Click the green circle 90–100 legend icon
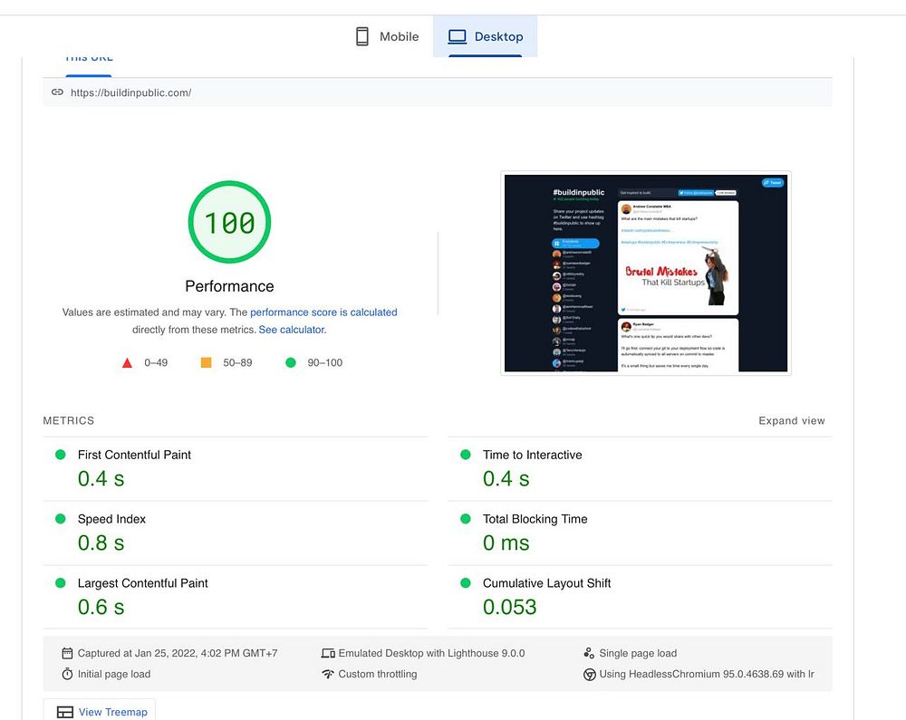Screen dimensions: 906x720 291,362
